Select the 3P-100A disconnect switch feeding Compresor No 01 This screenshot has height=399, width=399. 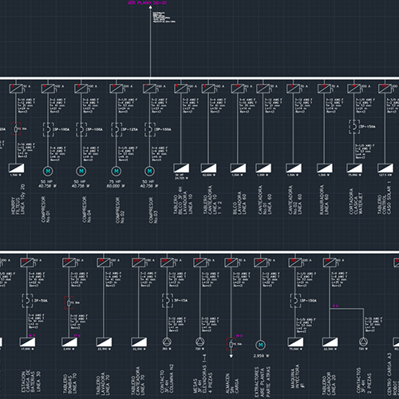(x=48, y=129)
